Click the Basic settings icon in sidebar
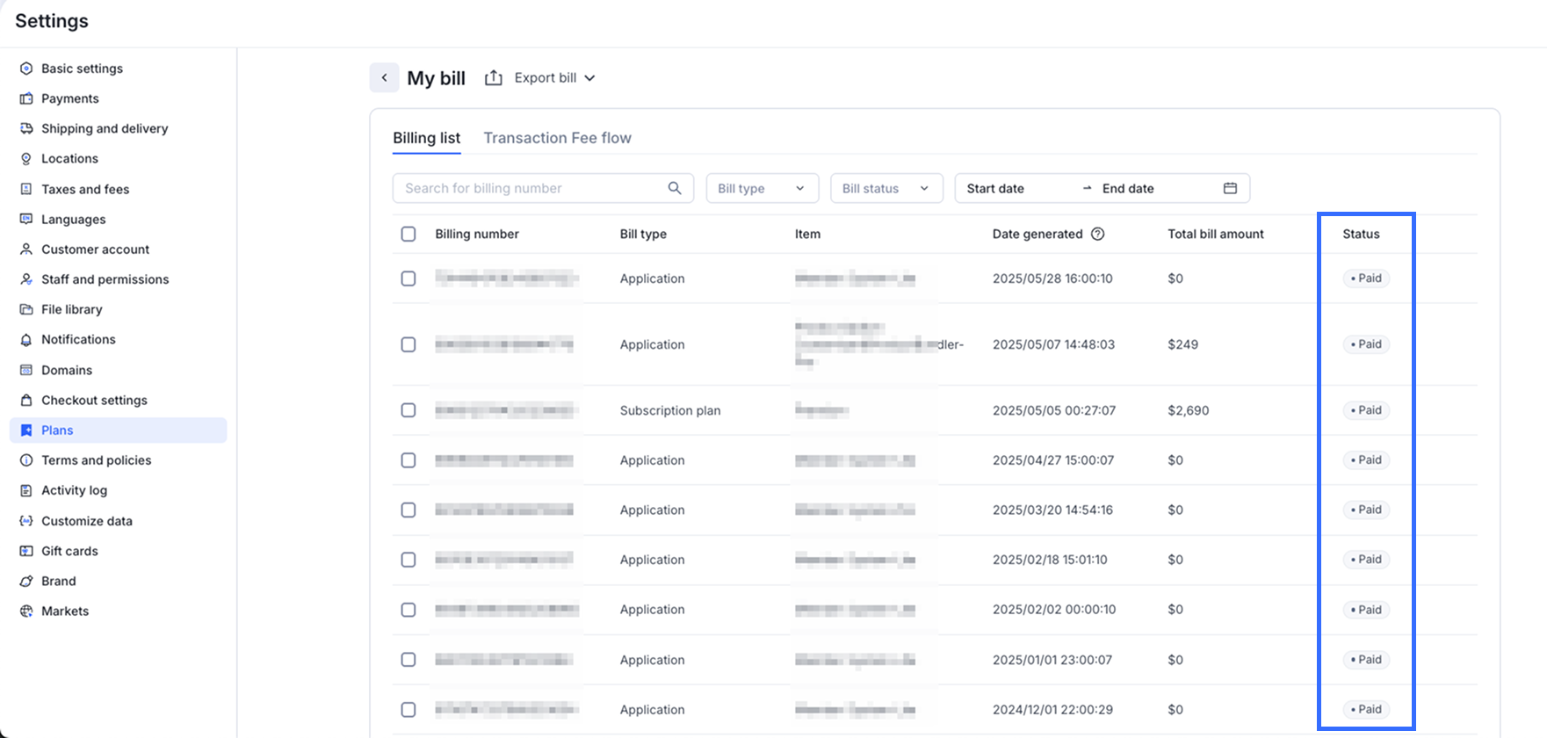1547x738 pixels. tap(26, 69)
